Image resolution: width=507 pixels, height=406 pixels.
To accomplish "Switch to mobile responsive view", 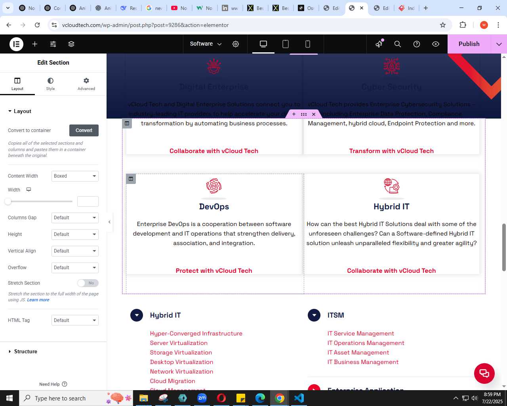I will [308, 44].
